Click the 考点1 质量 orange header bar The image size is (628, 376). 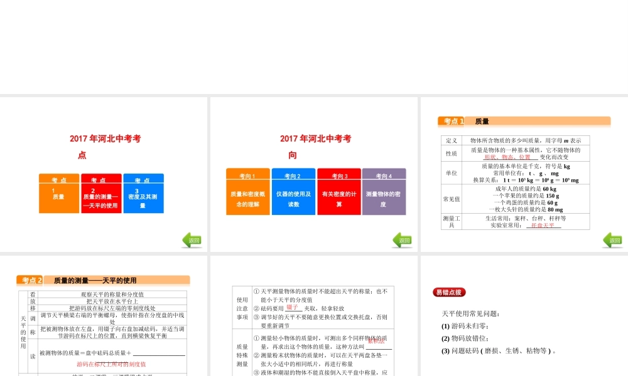click(x=524, y=122)
